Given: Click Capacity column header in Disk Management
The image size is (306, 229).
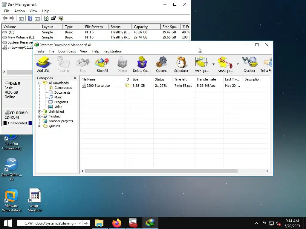Looking at the screenshot, I should pos(146,27).
